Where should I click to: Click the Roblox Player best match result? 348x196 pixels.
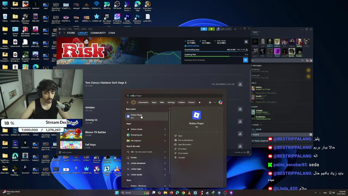pyautogui.click(x=147, y=116)
